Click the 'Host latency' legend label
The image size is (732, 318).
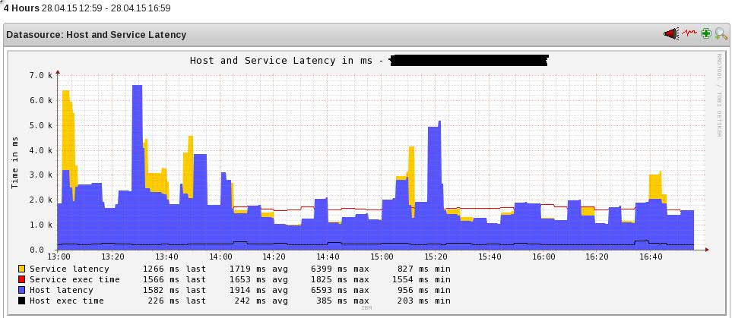pyautogui.click(x=60, y=290)
